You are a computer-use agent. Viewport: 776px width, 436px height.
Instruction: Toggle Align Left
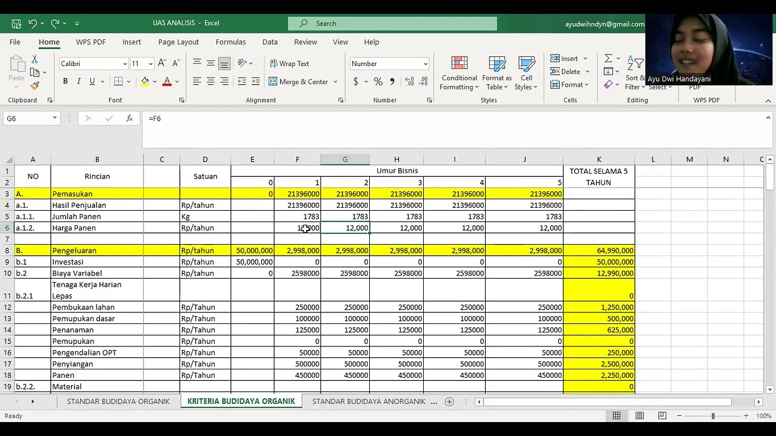(197, 81)
